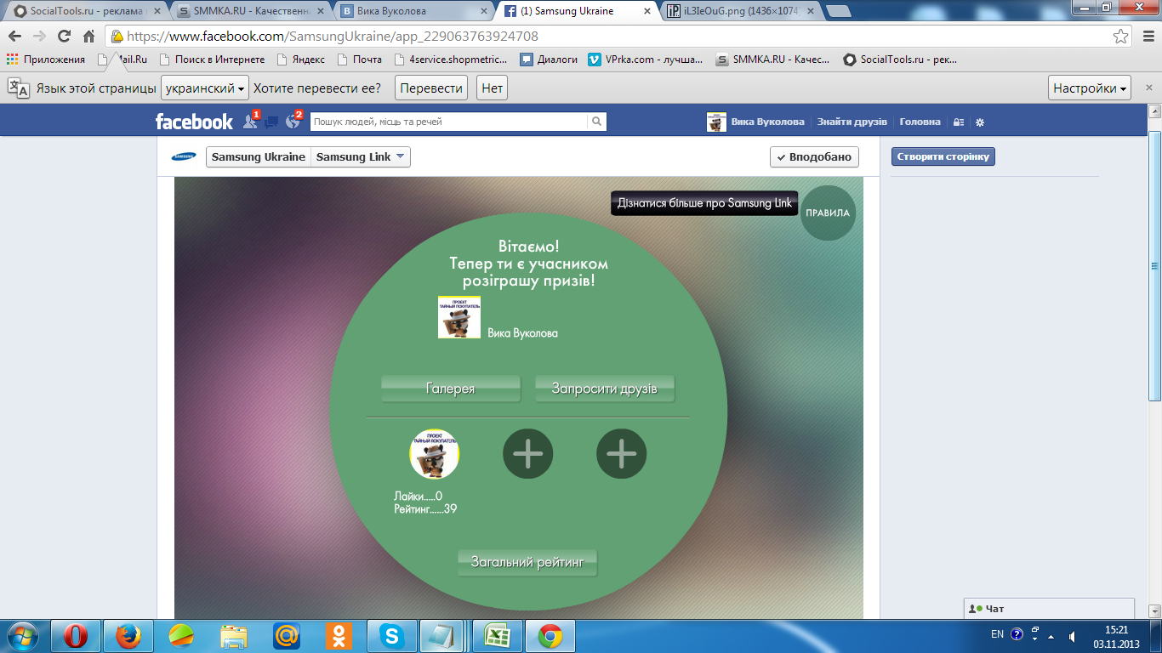Open Firefox from the taskbar
The image size is (1162, 653).
pos(128,635)
